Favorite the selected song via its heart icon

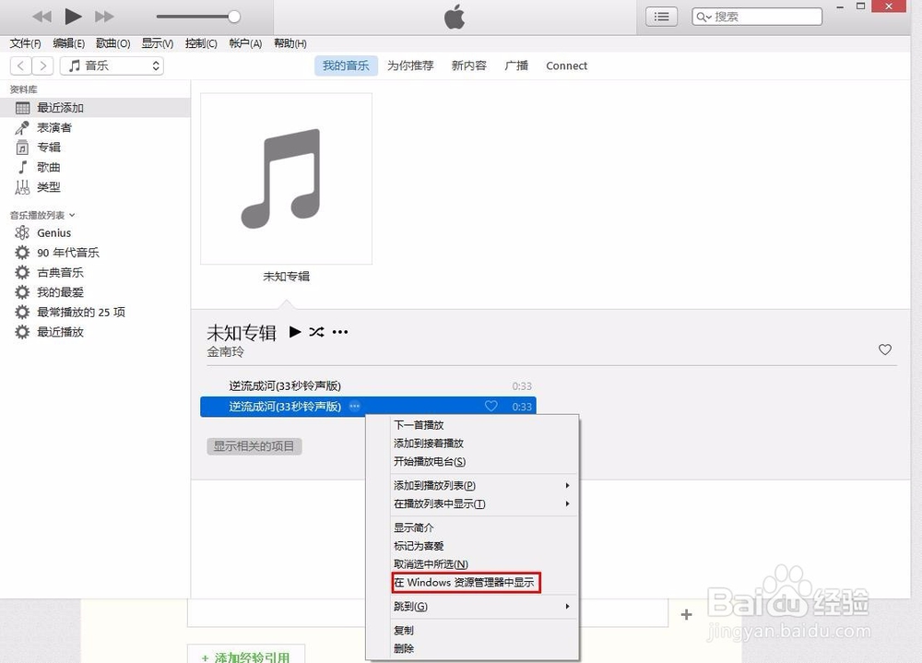491,406
